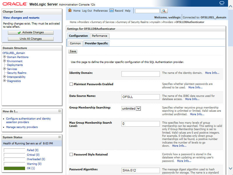The width and height of the screenshot is (233, 175).
Task: Click Home in the top toolbar
Action: pyautogui.click(x=77, y=11)
